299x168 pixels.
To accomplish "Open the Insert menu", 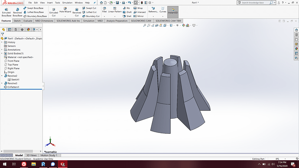I will (x=50, y=3).
